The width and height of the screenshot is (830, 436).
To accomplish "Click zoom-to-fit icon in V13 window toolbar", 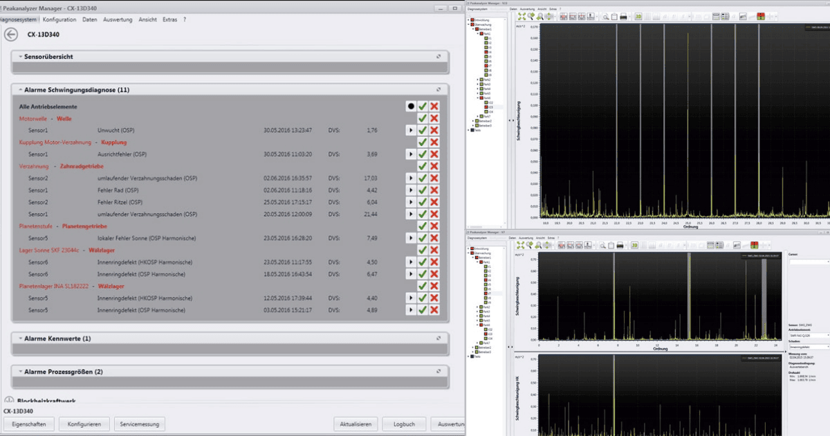I will click(x=522, y=17).
